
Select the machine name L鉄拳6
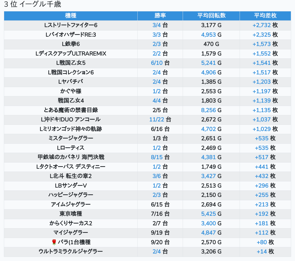[x=71, y=44]
